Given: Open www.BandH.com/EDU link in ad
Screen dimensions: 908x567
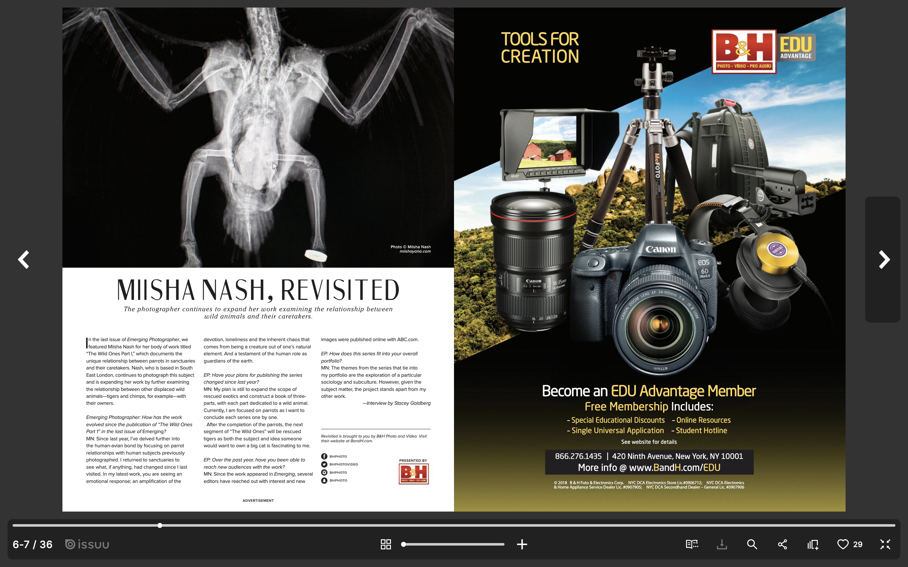Looking at the screenshot, I should (674, 468).
